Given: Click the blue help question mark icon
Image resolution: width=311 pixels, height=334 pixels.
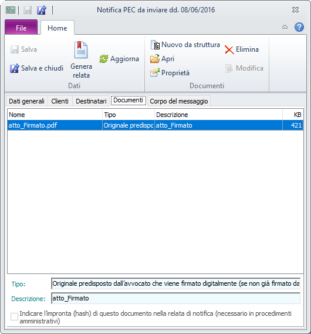Looking at the screenshot, I should [299, 27].
